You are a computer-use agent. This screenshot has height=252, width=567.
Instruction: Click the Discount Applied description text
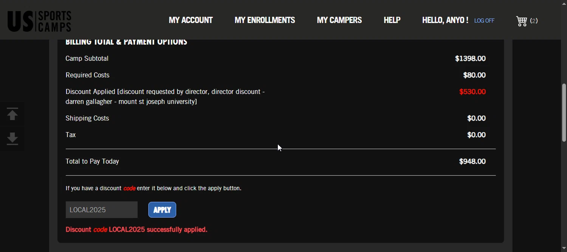[165, 97]
